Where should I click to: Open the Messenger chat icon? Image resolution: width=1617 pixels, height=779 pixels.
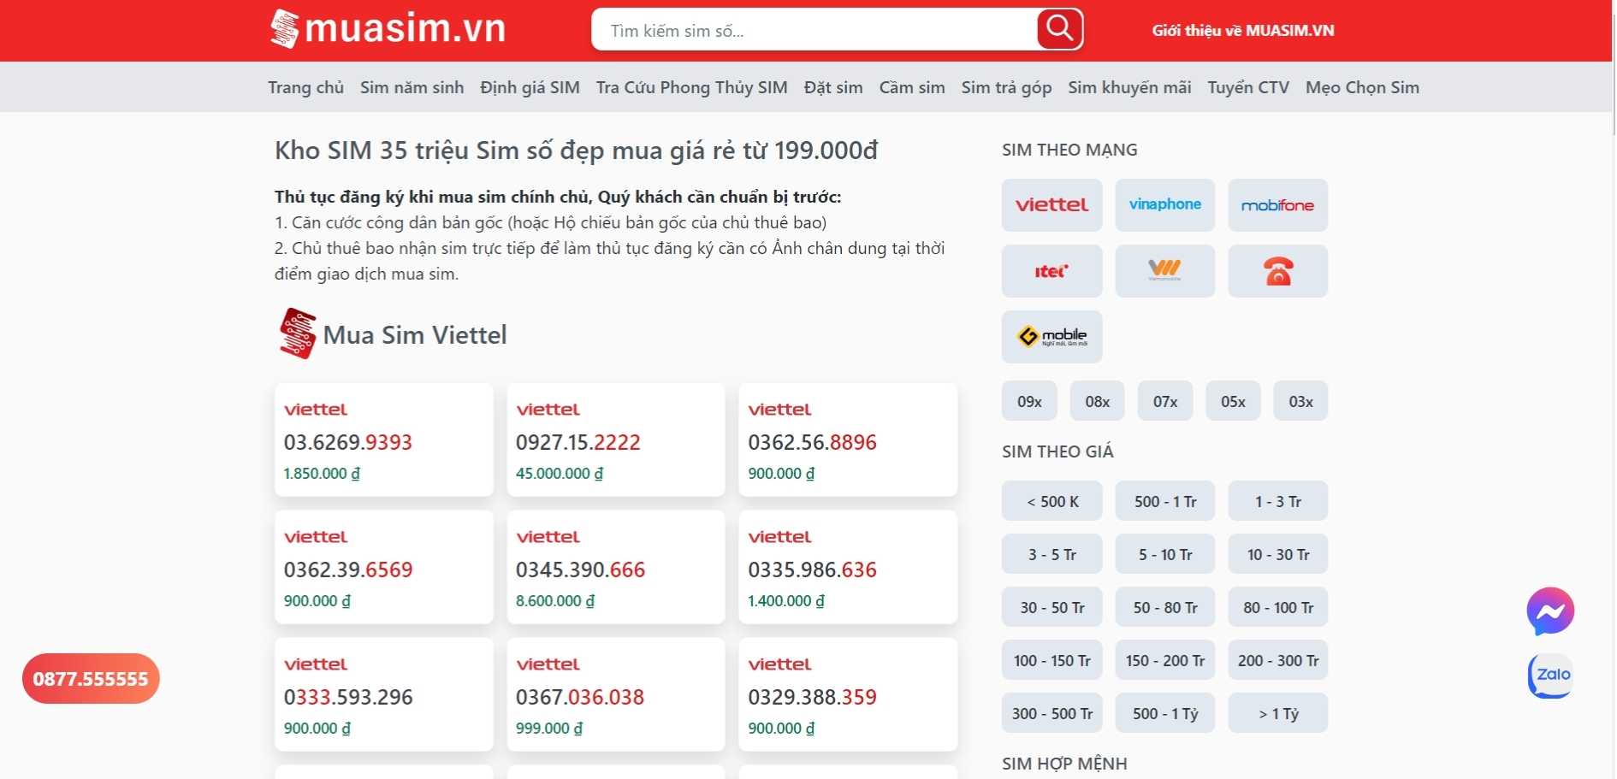1550,611
